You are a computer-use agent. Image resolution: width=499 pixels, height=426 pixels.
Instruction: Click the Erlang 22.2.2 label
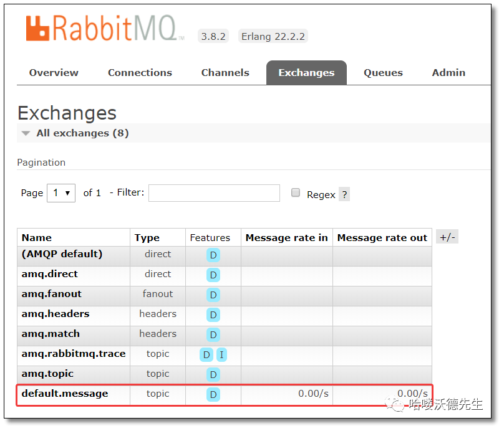click(273, 36)
